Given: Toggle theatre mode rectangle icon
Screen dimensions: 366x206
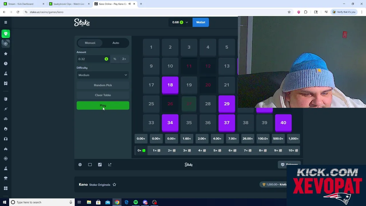Looking at the screenshot, I should point(90,165).
